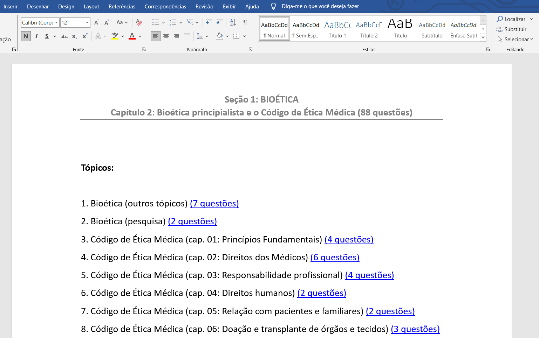Apply red font color
Viewport: 539px width, 338px height.
click(132, 36)
